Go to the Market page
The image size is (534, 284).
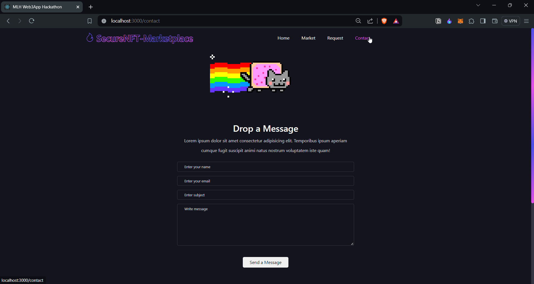(x=308, y=38)
